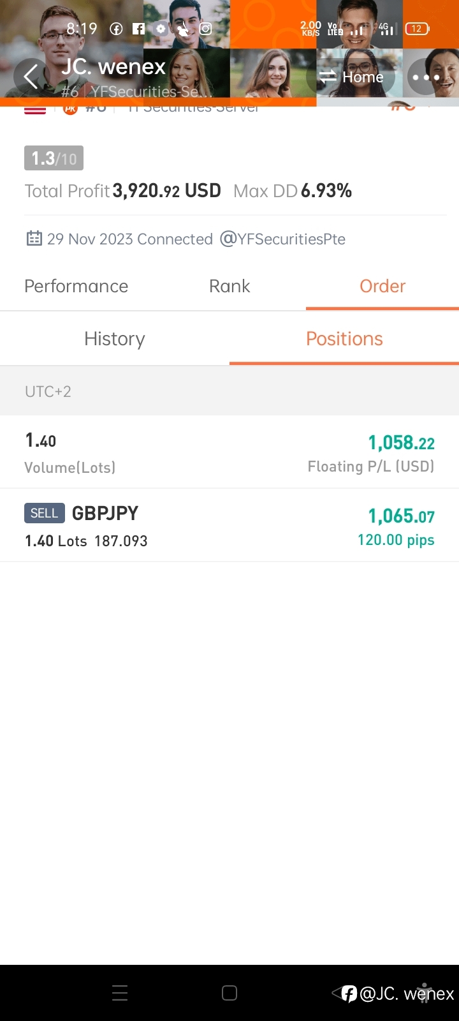Tap the Instagram icon in the status bar

pos(206,29)
